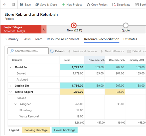
Task: Open the Tasks tab
Action: tap(27, 39)
